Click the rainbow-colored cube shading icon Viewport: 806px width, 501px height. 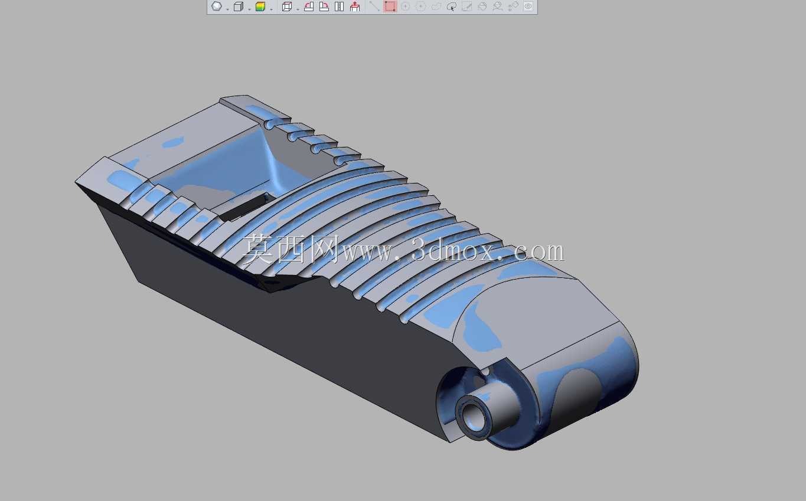260,6
